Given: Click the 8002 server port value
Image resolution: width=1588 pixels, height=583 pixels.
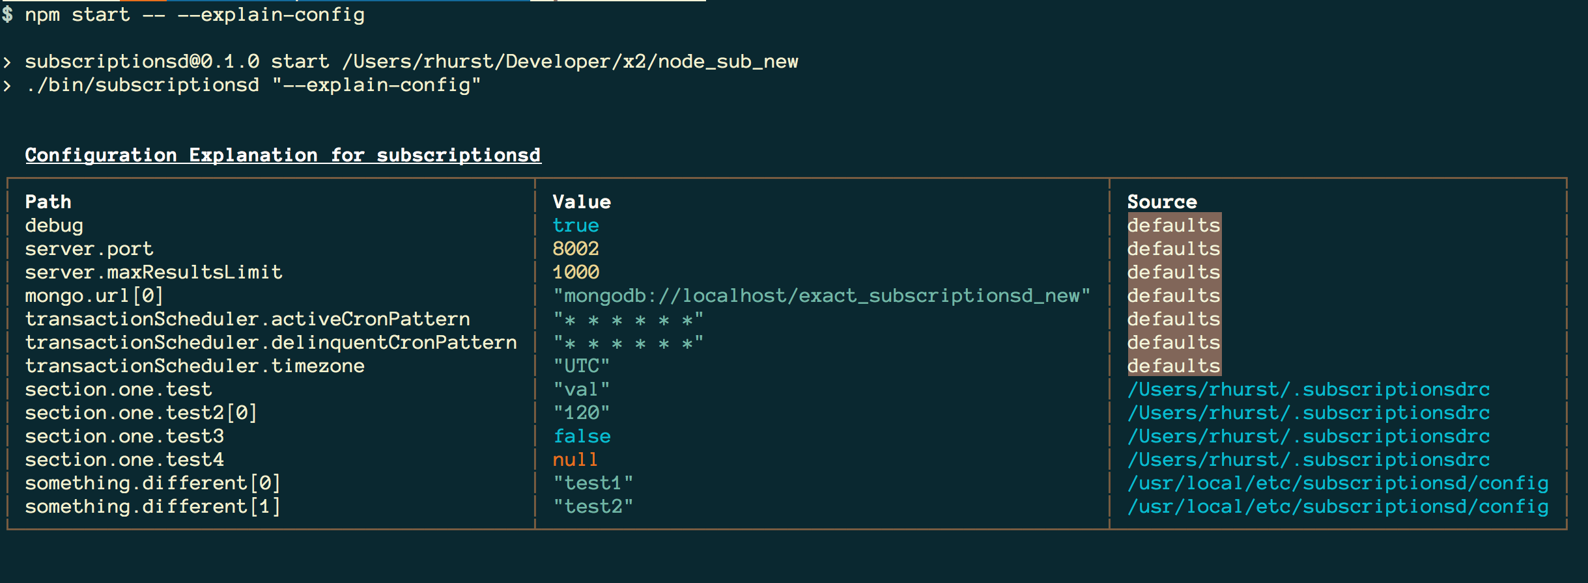Looking at the screenshot, I should (x=575, y=249).
